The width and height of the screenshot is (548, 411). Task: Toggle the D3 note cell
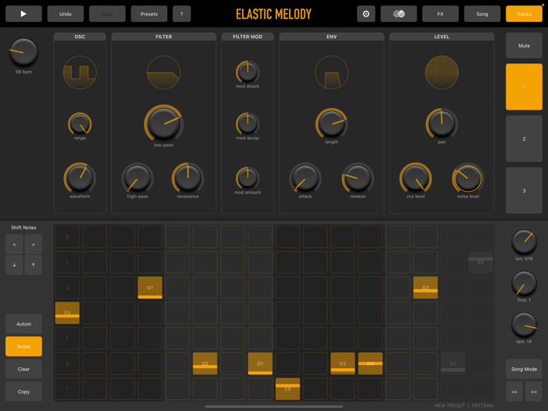point(205,363)
